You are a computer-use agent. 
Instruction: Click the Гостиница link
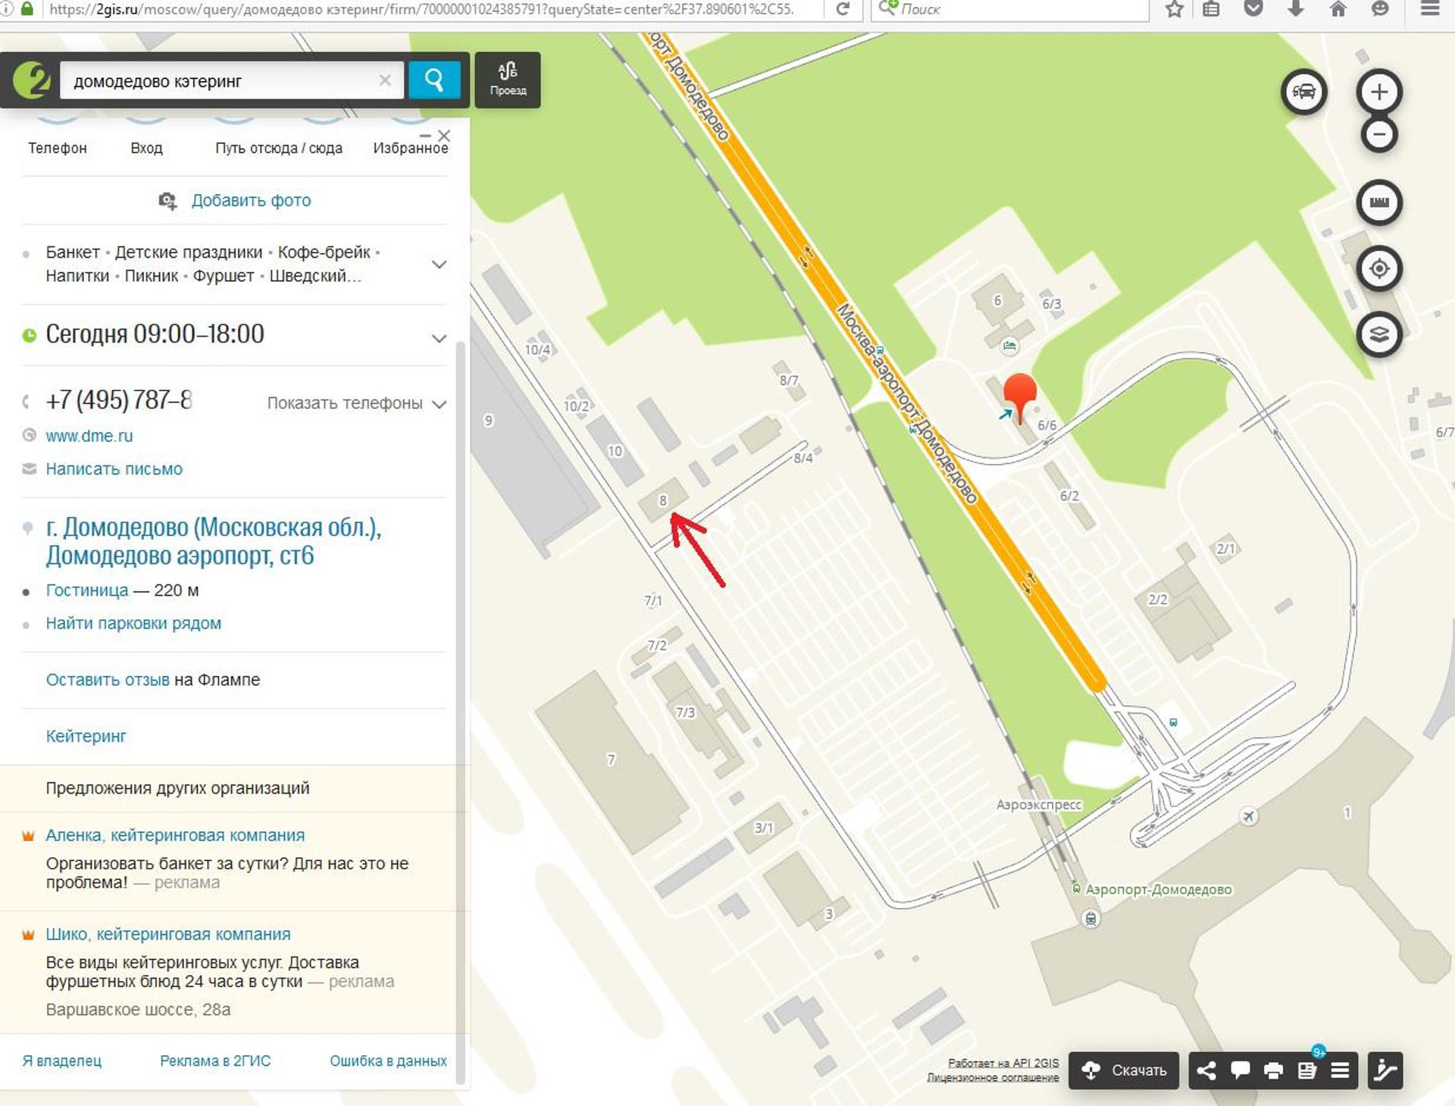[87, 591]
